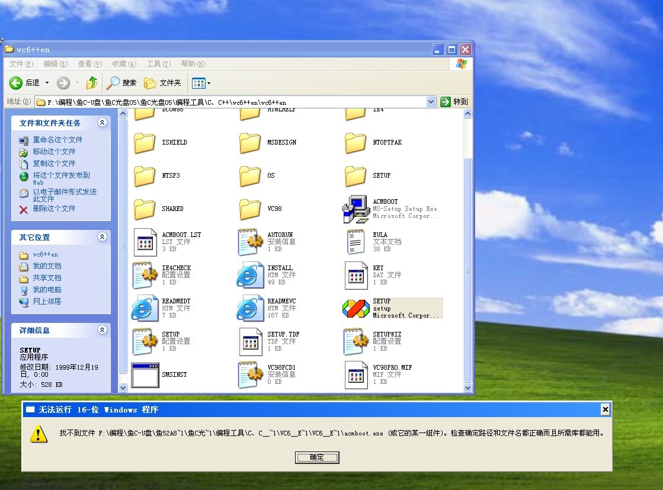Click the Up folder toolbar icon

point(92,83)
